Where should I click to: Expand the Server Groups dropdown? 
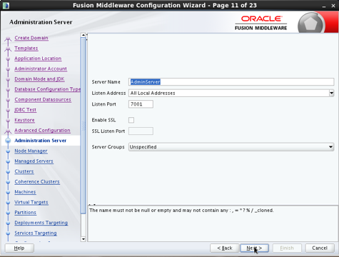pyautogui.click(x=231, y=147)
